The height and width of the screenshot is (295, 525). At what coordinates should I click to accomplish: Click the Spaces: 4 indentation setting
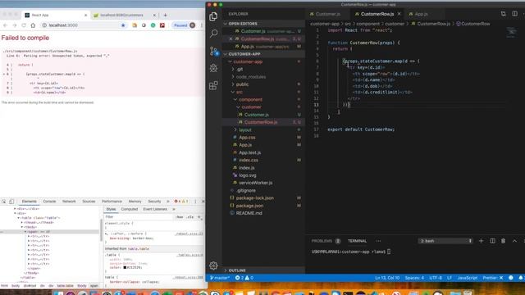point(414,278)
